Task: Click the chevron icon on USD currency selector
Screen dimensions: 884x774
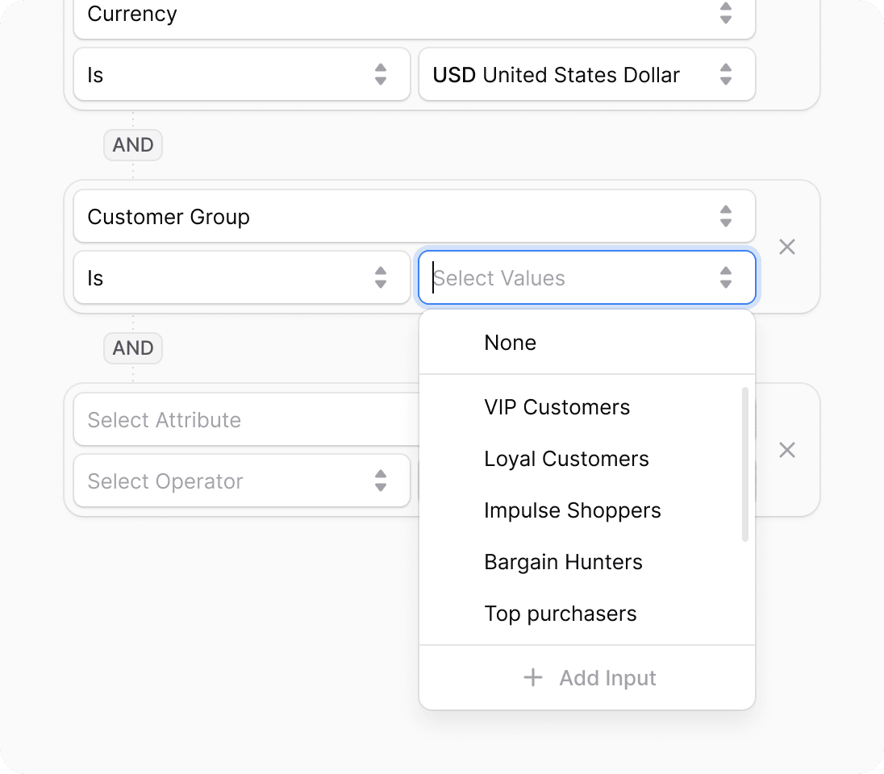Action: point(724,74)
